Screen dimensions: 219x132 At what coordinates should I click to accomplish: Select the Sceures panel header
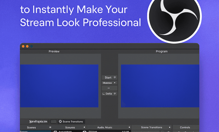pyautogui.click(x=70, y=128)
